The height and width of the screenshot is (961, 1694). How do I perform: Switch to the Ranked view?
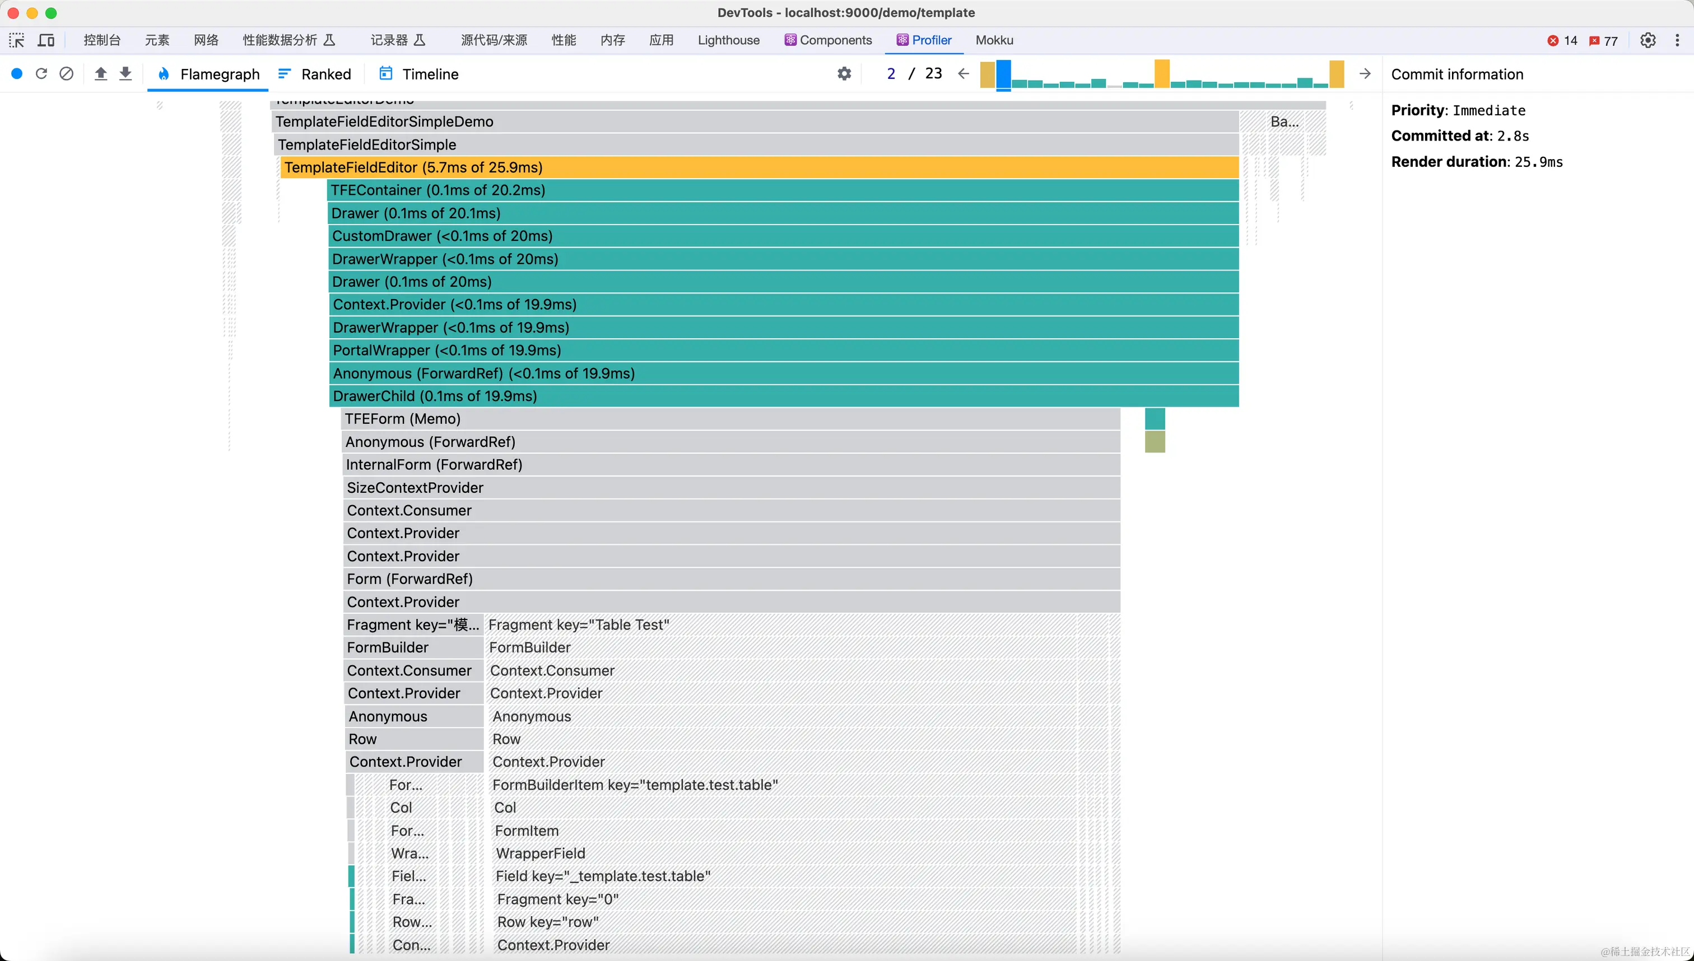pyautogui.click(x=314, y=74)
